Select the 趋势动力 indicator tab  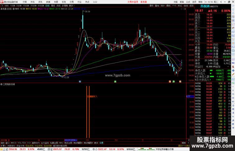click(35, 143)
